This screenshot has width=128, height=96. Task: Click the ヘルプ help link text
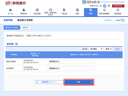pos(118,20)
